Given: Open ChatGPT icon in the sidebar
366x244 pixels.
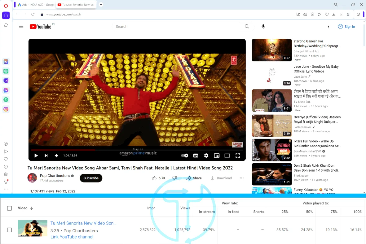Looking at the screenshot, I should click(6, 71).
